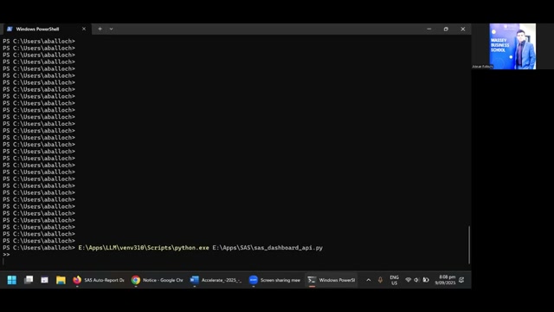This screenshot has height=312, width=554.
Task: Open the Windows Start menu
Action: pyautogui.click(x=11, y=280)
